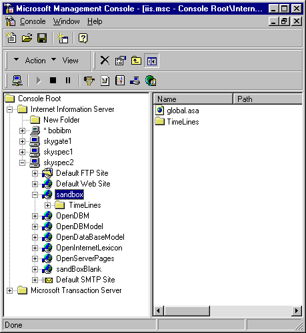
Task: Click the Name column header
Action: click(193, 99)
